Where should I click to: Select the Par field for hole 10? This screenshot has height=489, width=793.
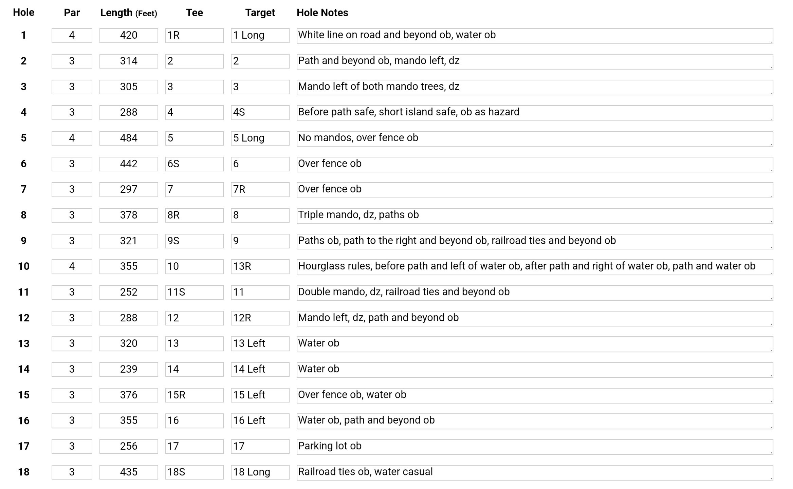pos(72,266)
